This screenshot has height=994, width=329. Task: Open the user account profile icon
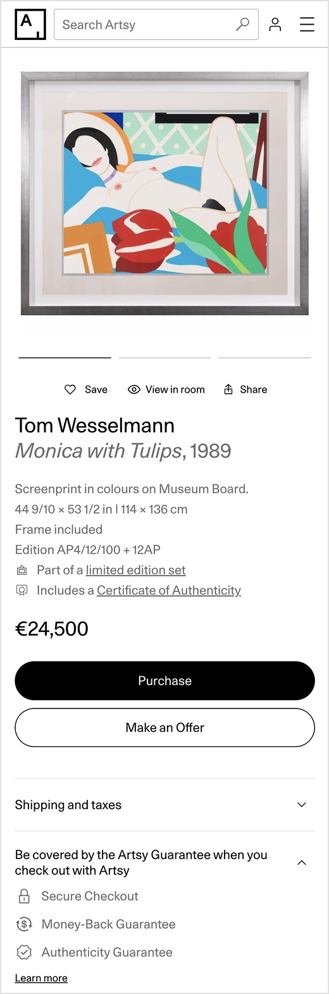(x=275, y=25)
